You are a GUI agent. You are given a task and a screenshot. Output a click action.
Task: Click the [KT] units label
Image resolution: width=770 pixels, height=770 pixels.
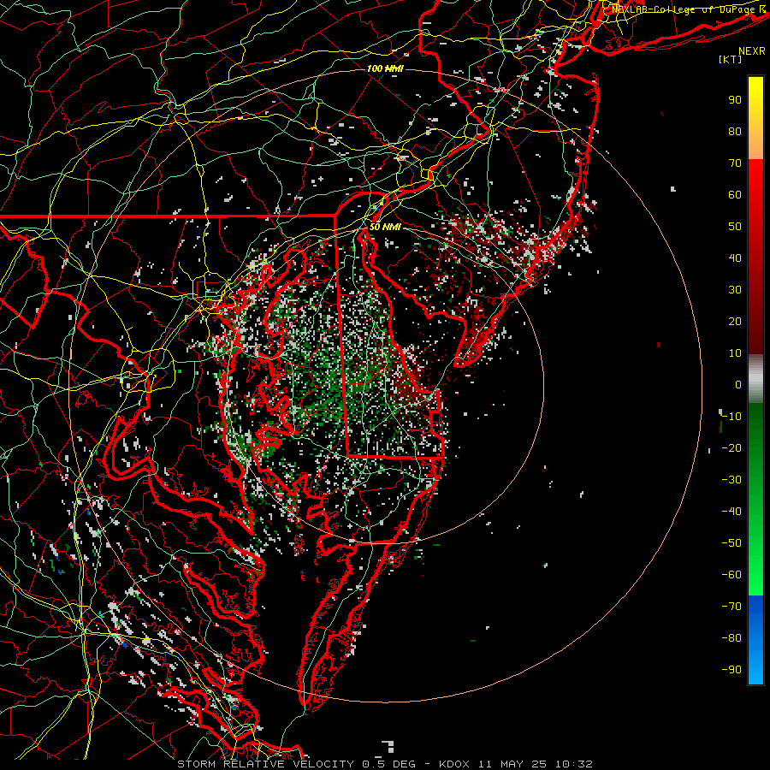pos(731,59)
